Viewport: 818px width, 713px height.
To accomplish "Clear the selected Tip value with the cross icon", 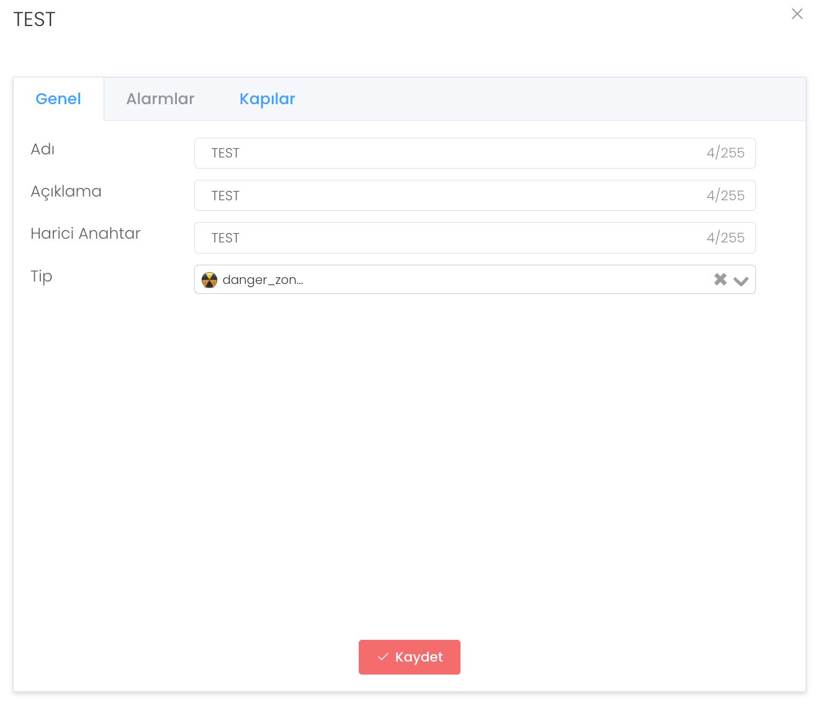I will [x=720, y=280].
